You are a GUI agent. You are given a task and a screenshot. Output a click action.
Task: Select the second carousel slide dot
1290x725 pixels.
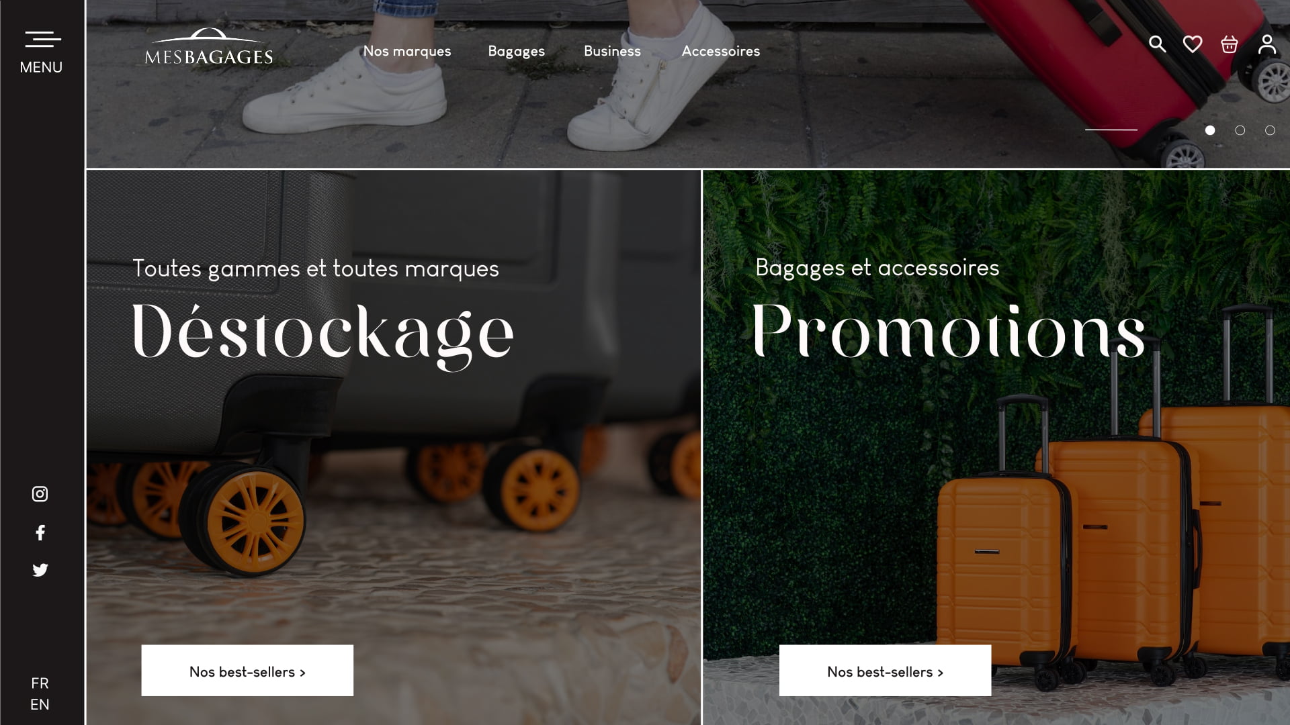click(1240, 130)
